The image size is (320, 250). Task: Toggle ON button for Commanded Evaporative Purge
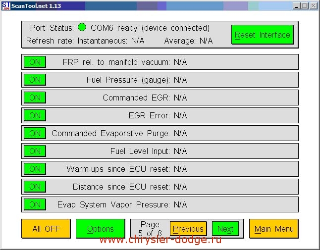[35, 133]
